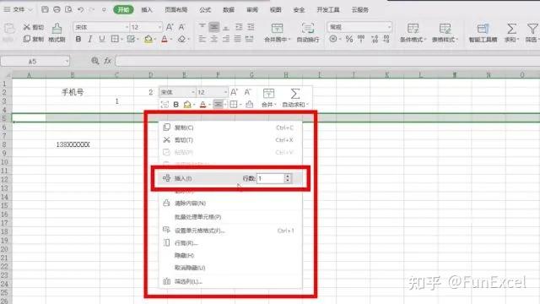
Task: Open mini toolbar font size dropdown showing 12
Action: 225,92
